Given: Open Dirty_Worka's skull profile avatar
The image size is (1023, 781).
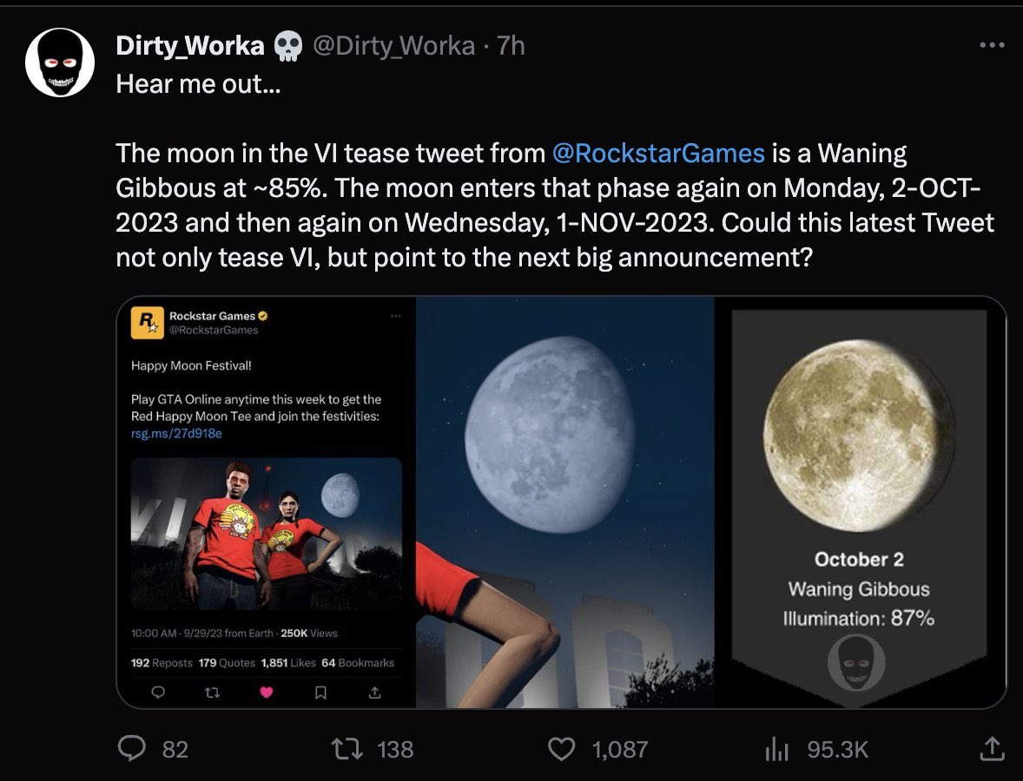Looking at the screenshot, I should 59,62.
